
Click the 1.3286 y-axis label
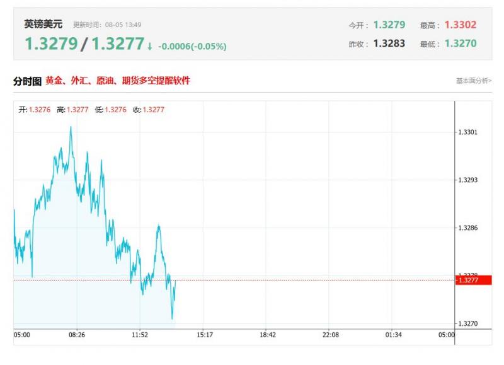tap(467, 228)
